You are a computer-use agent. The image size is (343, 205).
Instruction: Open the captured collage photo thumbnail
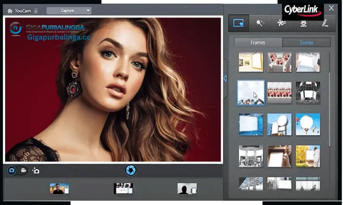(123, 188)
